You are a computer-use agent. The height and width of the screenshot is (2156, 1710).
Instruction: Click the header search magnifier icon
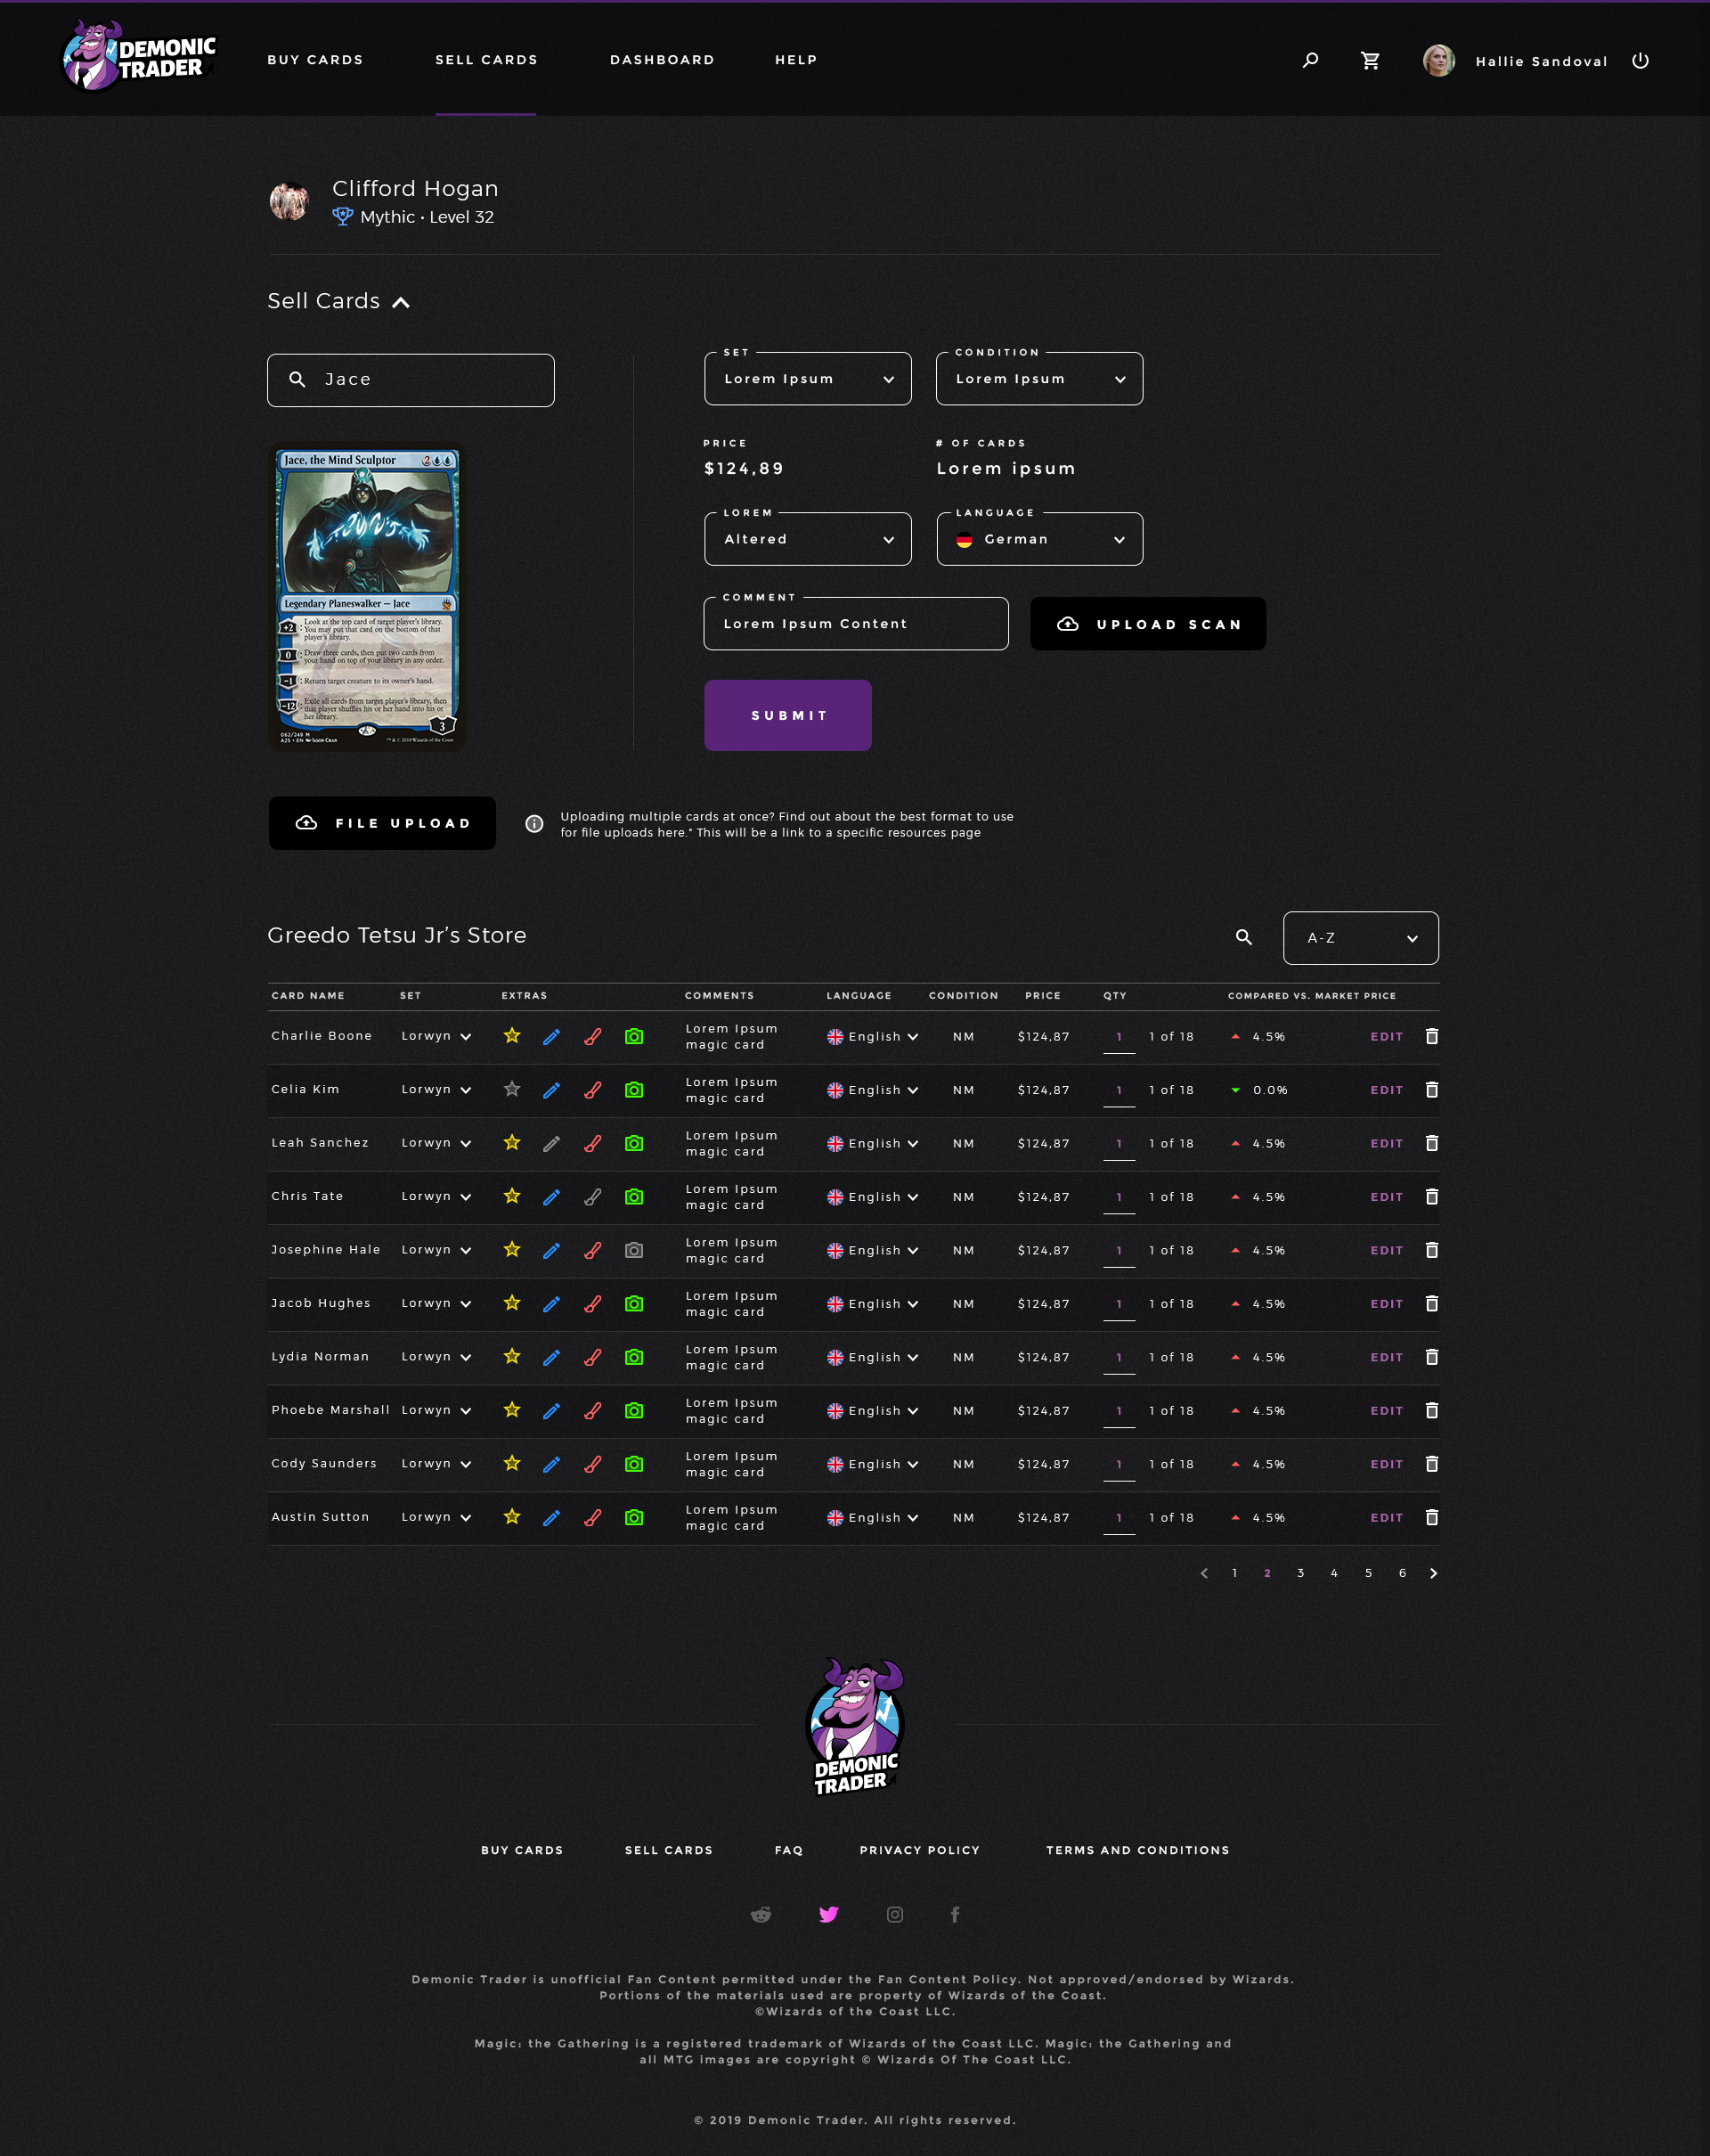[x=1310, y=61]
